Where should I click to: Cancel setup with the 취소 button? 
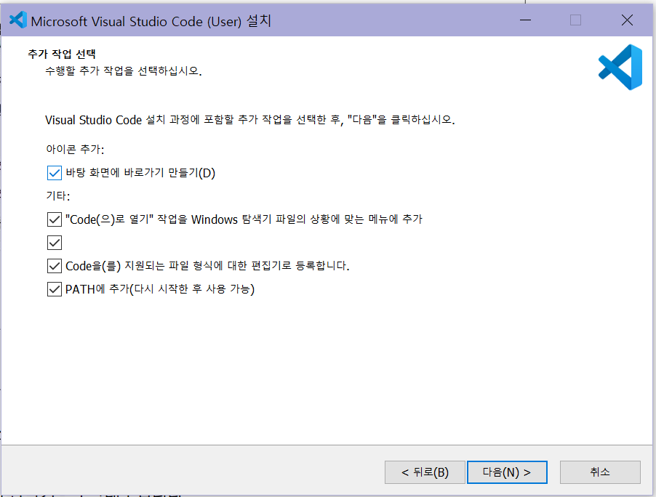click(600, 472)
